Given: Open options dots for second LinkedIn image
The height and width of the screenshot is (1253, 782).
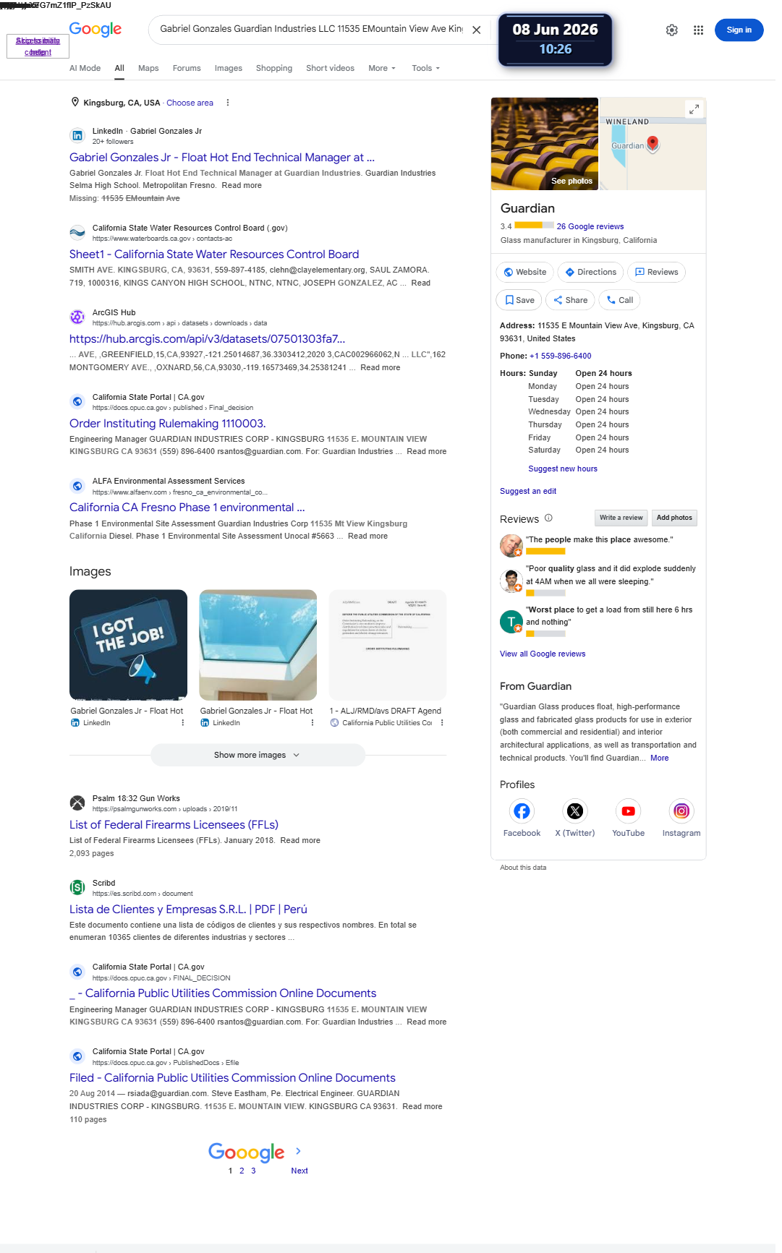Looking at the screenshot, I should (x=313, y=722).
